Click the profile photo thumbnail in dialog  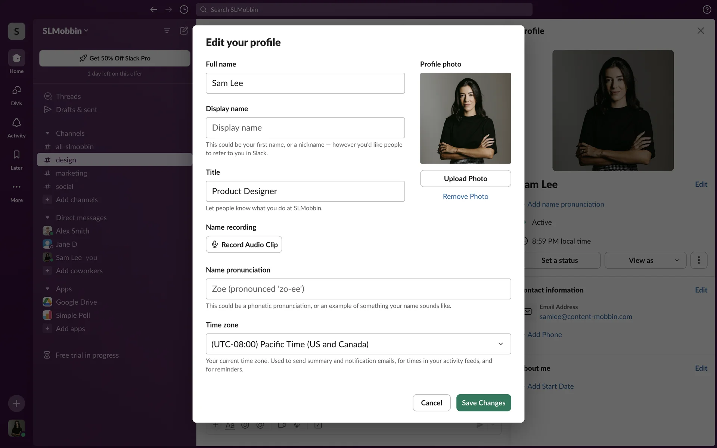pyautogui.click(x=465, y=118)
